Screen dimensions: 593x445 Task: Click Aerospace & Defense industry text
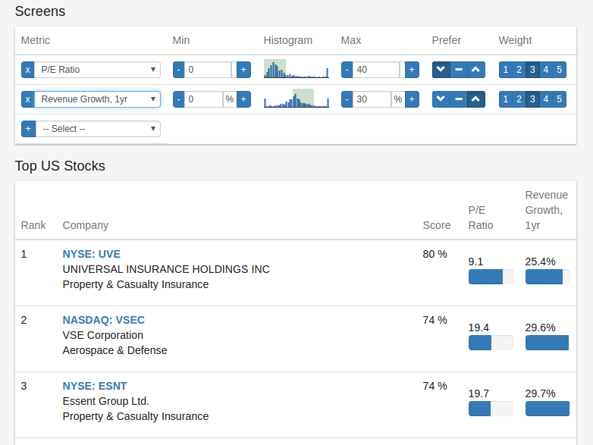(x=115, y=350)
